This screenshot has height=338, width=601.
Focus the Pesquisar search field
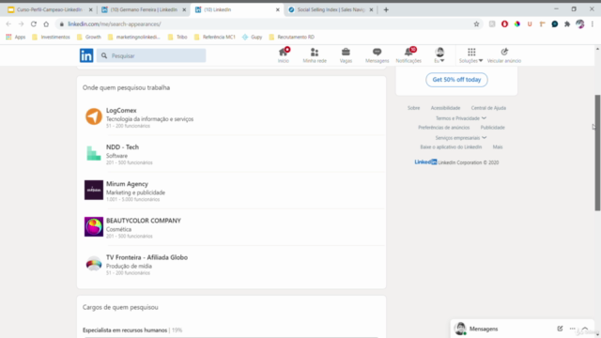coord(151,55)
